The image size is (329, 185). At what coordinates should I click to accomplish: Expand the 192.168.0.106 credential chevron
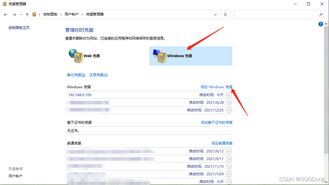click(229, 95)
